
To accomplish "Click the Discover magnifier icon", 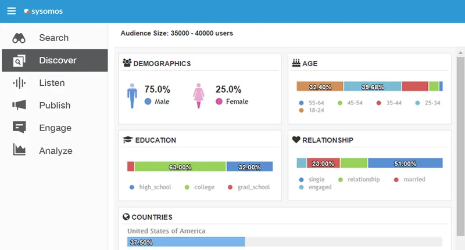I will pyautogui.click(x=19, y=60).
